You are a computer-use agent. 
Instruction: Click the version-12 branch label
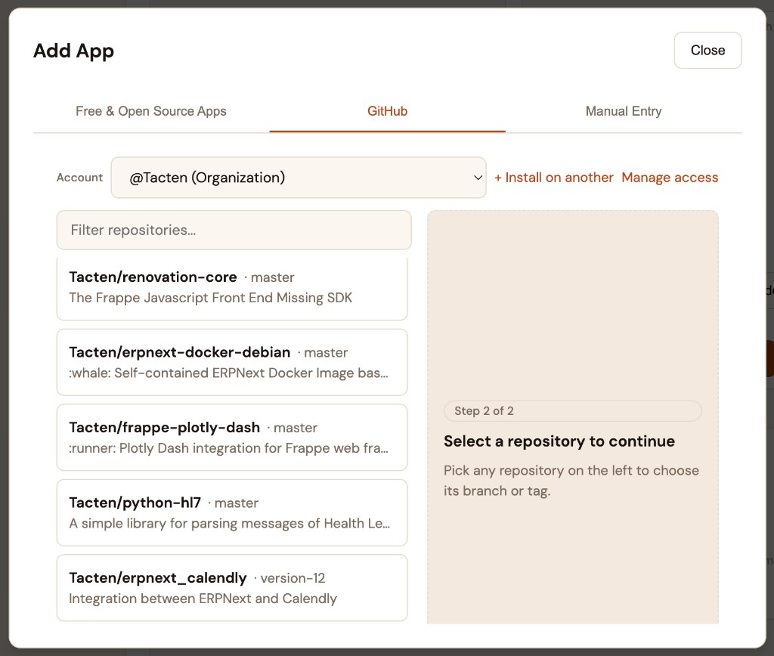click(x=293, y=578)
